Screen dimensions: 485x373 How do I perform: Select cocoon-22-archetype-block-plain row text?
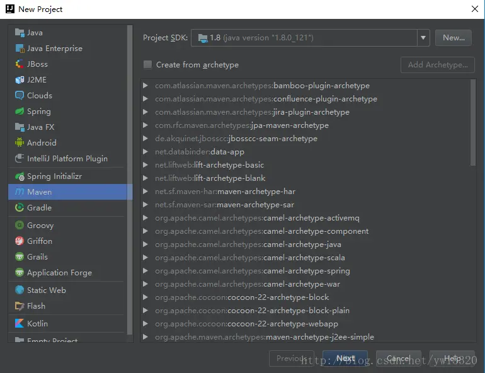[x=252, y=311]
